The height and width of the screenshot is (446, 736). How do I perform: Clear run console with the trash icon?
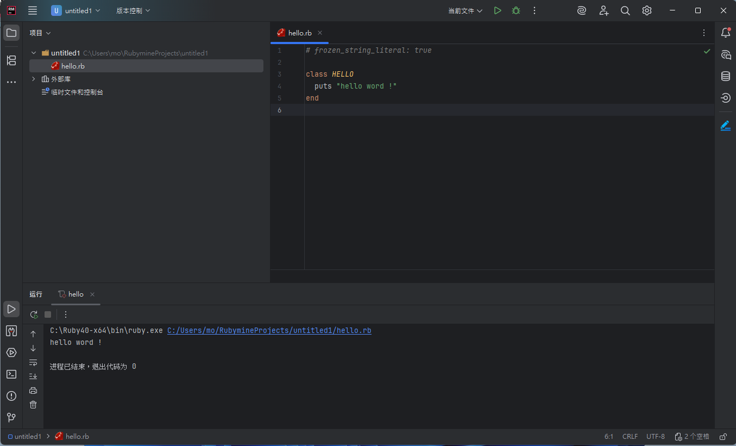33,405
